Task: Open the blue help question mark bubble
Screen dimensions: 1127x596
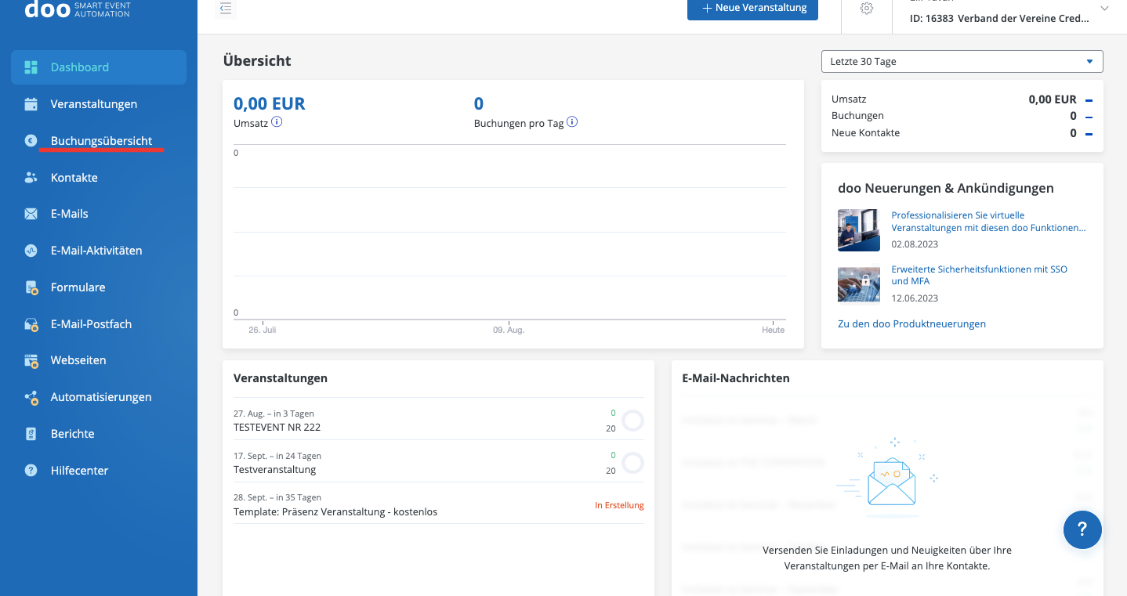Action: pyautogui.click(x=1082, y=529)
